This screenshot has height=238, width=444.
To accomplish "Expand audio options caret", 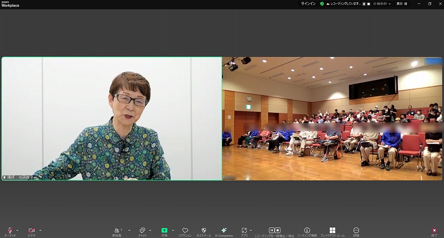I will coord(18,230).
